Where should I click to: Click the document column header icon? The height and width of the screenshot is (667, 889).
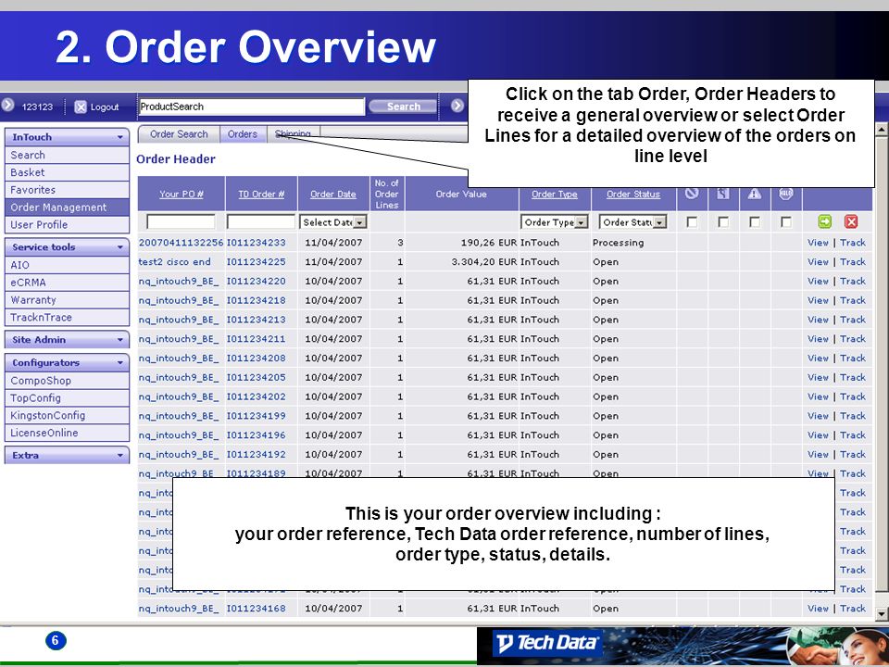click(x=723, y=194)
